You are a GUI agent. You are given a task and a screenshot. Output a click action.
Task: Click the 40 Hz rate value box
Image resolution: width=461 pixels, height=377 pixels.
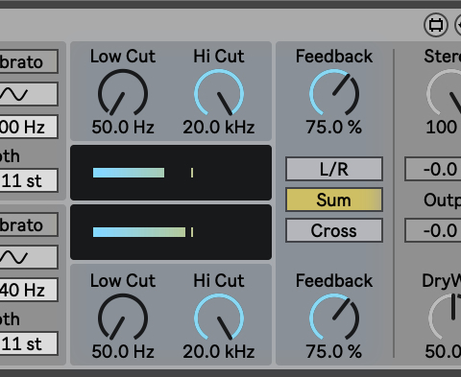[x=28, y=290]
